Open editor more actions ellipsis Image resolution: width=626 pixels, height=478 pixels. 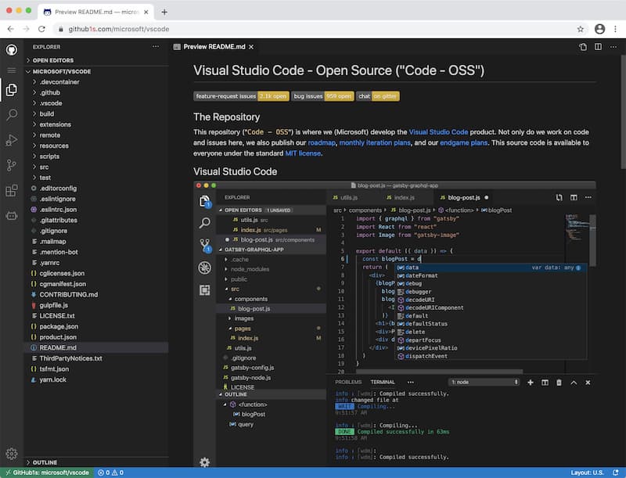pyautogui.click(x=613, y=47)
